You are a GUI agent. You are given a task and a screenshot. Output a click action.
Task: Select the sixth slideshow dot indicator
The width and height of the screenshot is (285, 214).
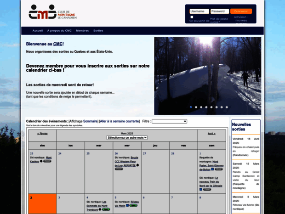point(217,107)
